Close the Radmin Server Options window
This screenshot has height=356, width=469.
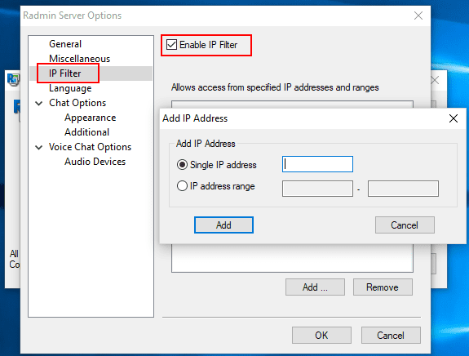click(418, 16)
